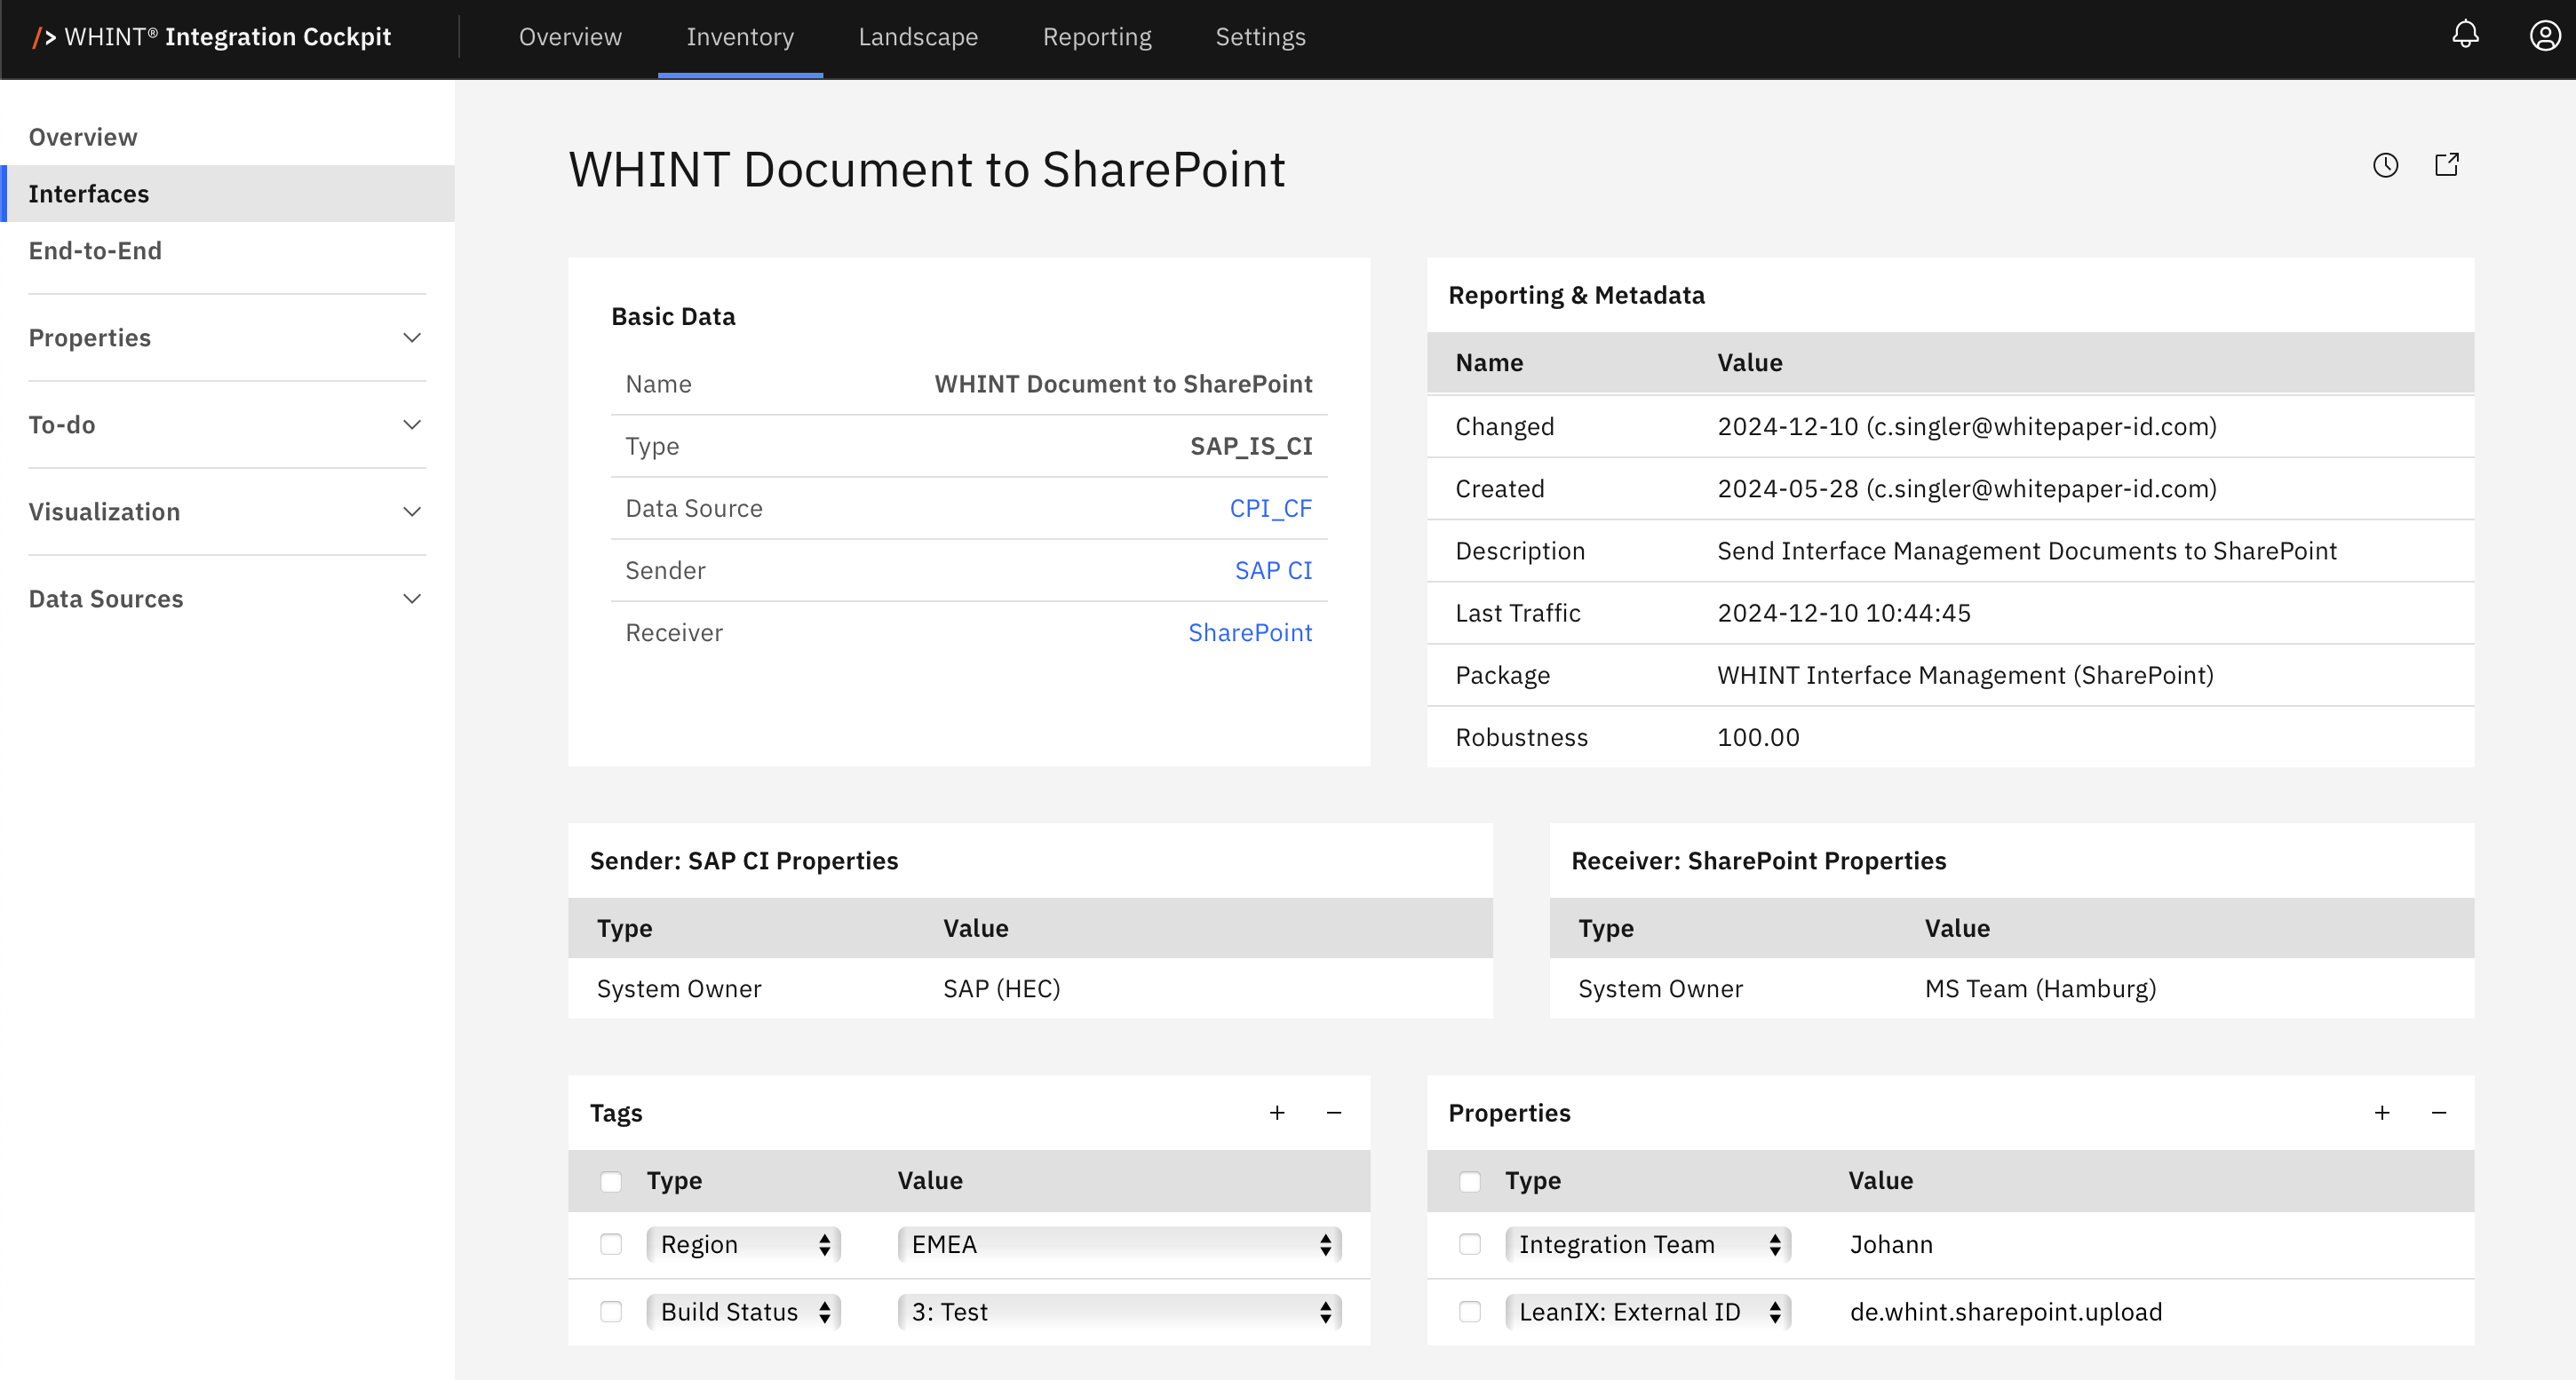Viewport: 2576px width, 1380px height.
Task: Select all tags header checkbox
Action: point(611,1181)
